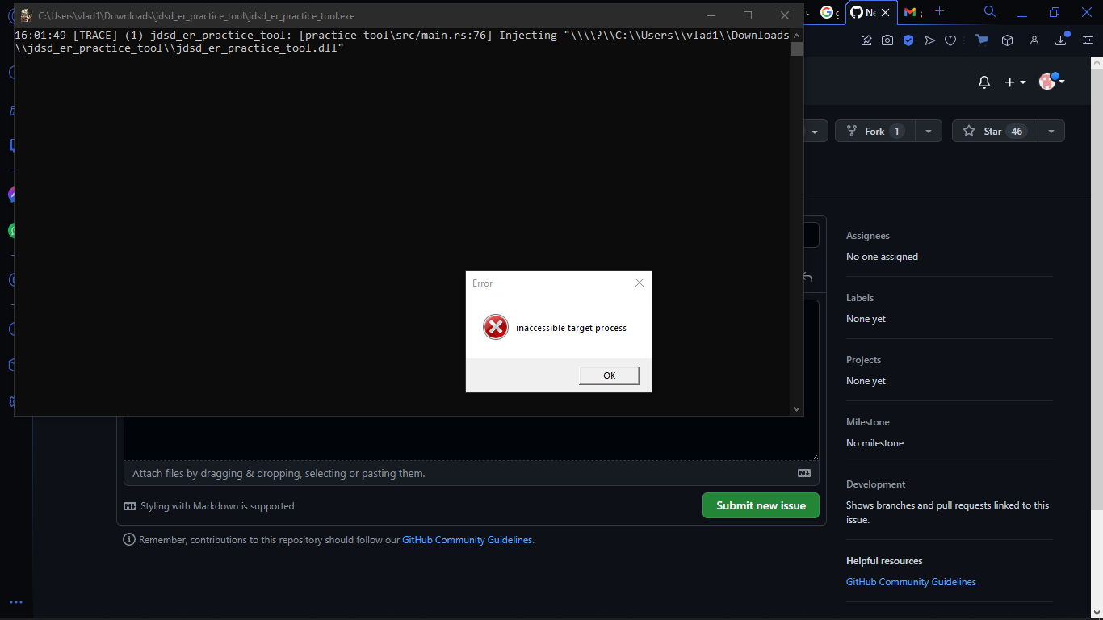Open GitHub notifications bell
The width and height of the screenshot is (1103, 620).
tap(983, 82)
